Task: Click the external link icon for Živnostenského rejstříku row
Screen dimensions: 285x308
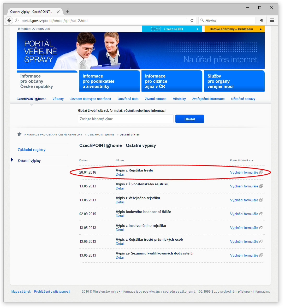Action: (x=261, y=186)
